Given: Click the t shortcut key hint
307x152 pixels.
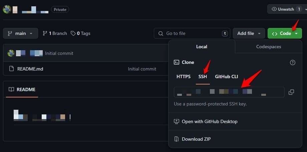Looking at the screenshot, I should tap(225, 33).
